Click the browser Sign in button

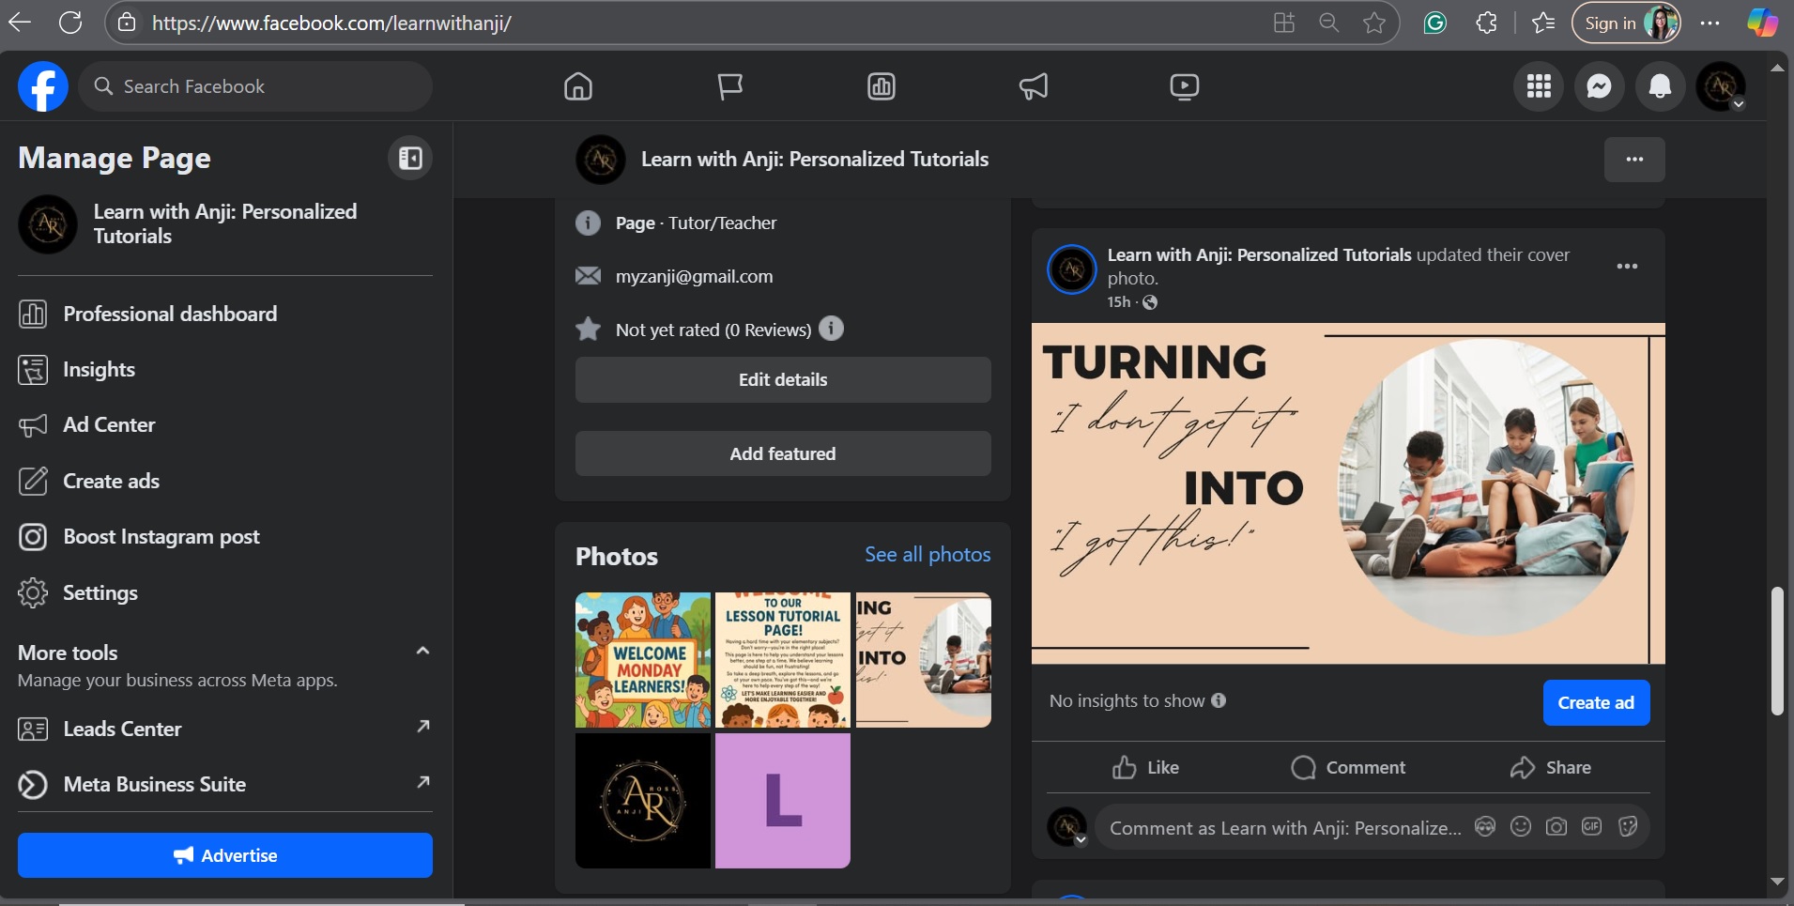(x=1627, y=23)
